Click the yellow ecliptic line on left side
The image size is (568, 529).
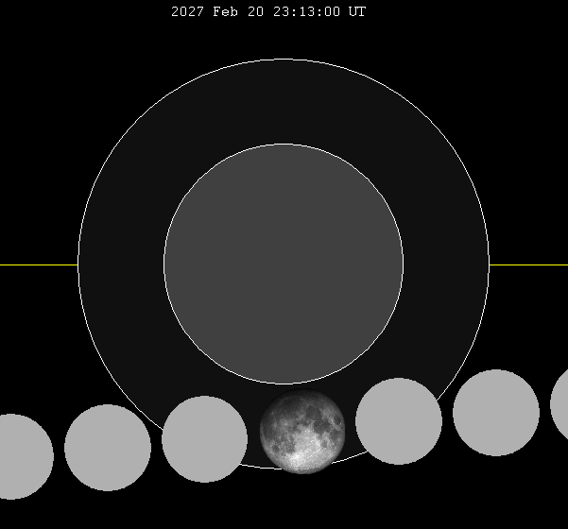[38, 264]
